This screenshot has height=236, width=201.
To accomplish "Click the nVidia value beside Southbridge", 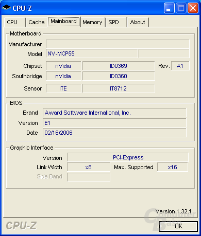I will pyautogui.click(x=63, y=76).
